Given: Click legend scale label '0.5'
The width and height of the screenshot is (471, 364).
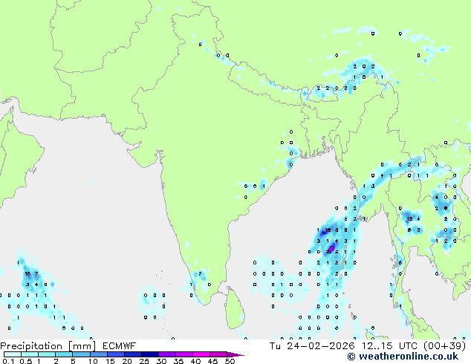Looking at the screenshot, I should (26, 361).
